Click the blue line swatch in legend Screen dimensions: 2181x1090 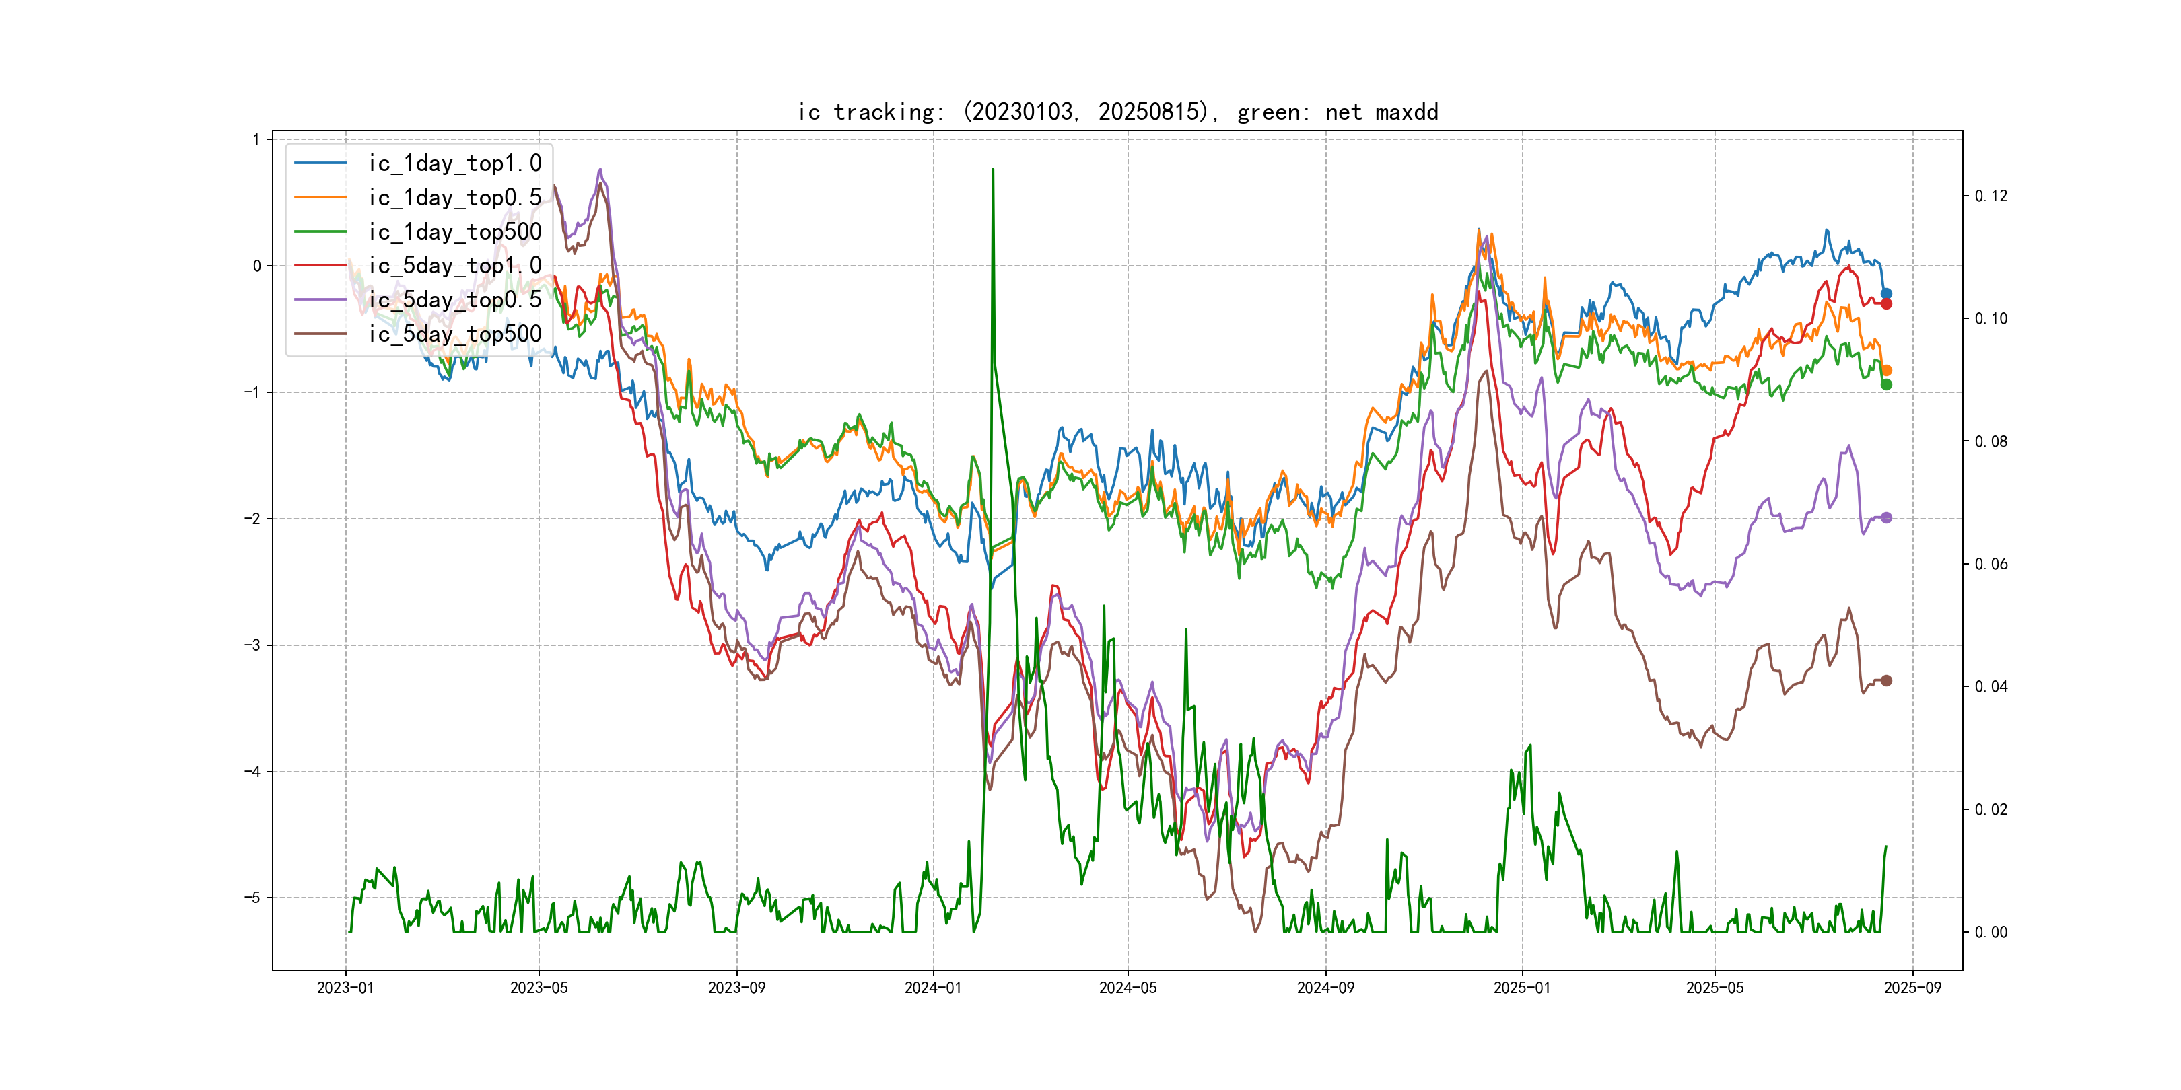320,163
